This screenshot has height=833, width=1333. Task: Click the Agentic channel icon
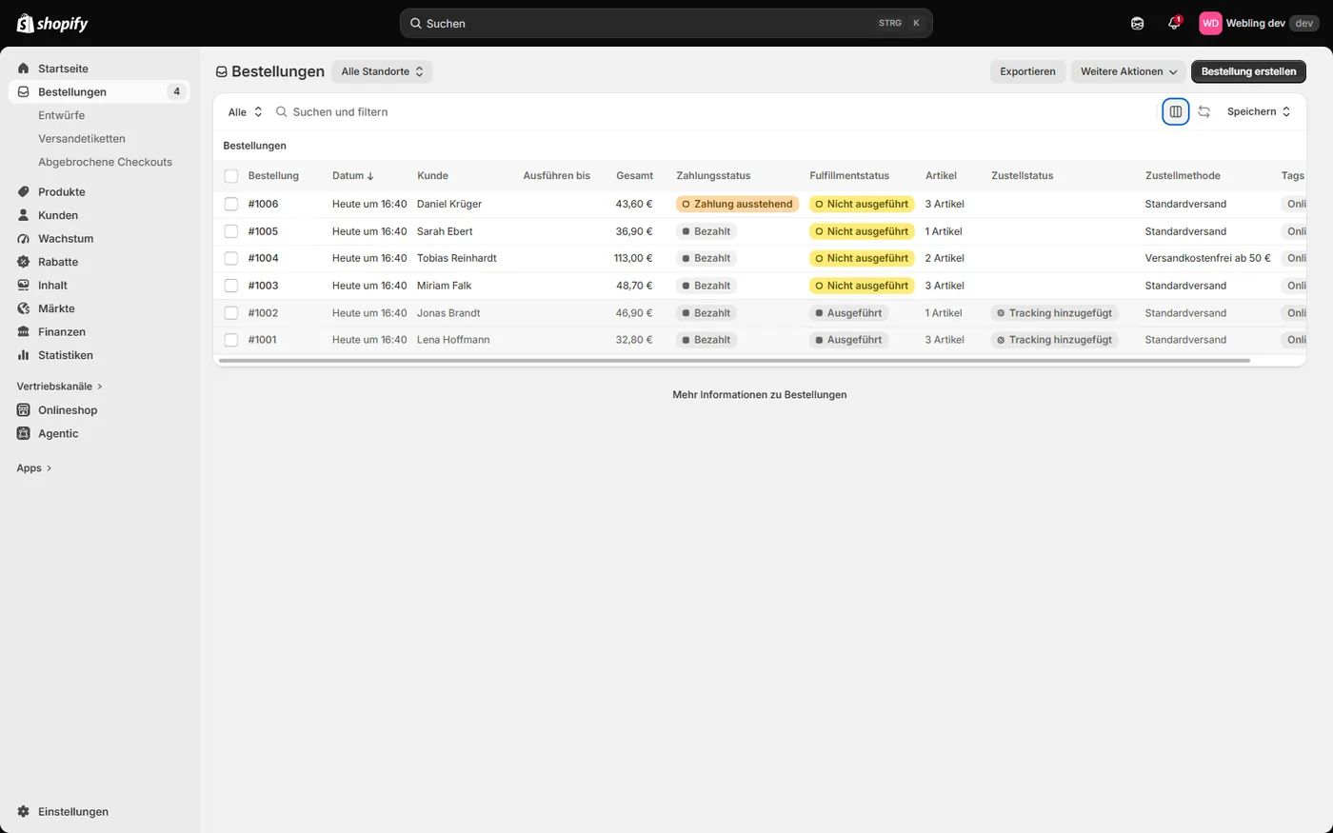tap(24, 433)
